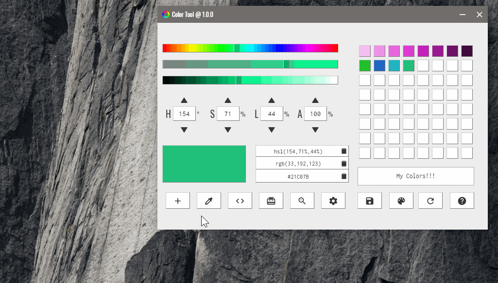The height and width of the screenshot is (283, 498).
Task: Click the refresh arrow icon
Action: coord(430,200)
